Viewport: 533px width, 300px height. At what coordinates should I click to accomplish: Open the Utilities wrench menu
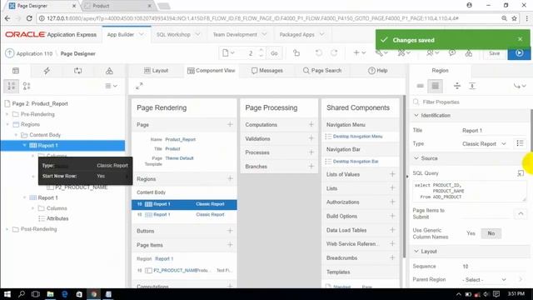pyautogui.click(x=381, y=53)
